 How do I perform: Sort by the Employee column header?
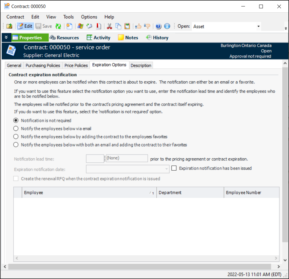(89, 192)
